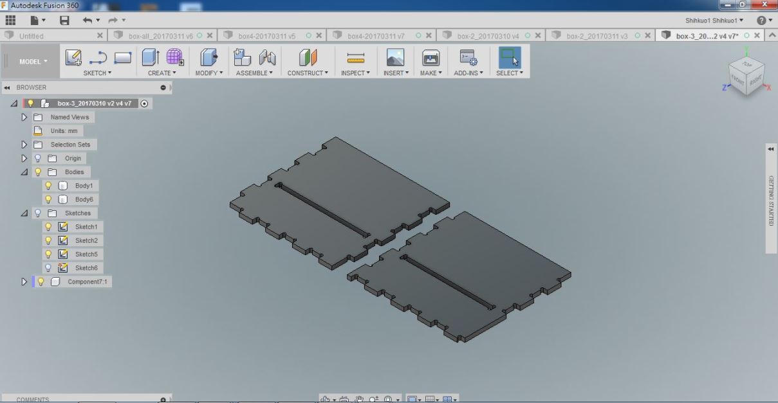Image resolution: width=778 pixels, height=403 pixels.
Task: Turn off the Origin folder visibility bulb
Action: coord(39,158)
